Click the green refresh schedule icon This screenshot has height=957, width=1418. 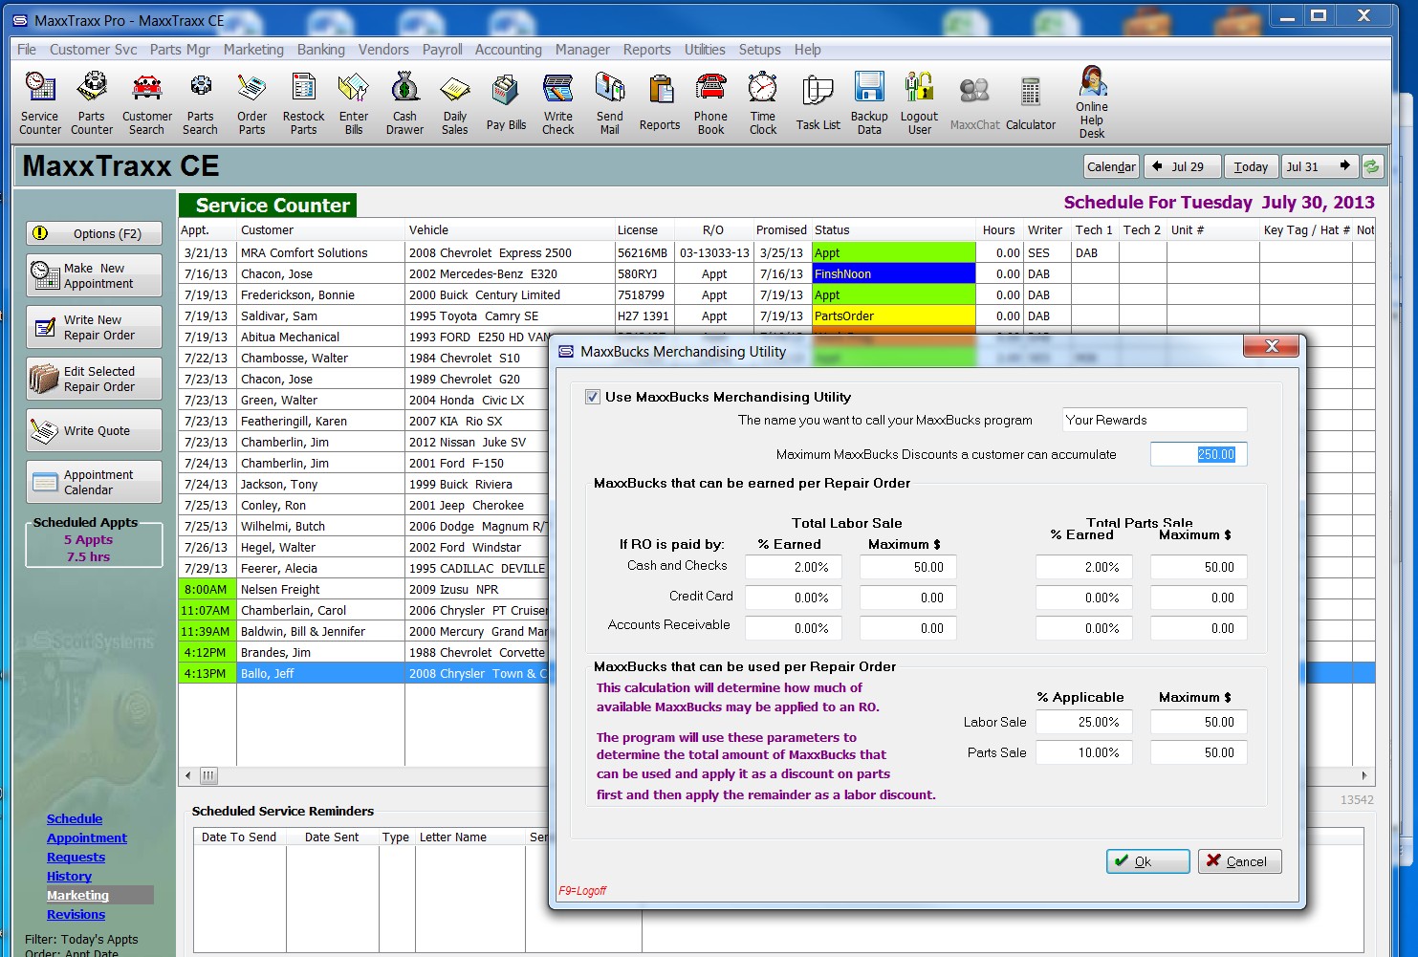1372,166
